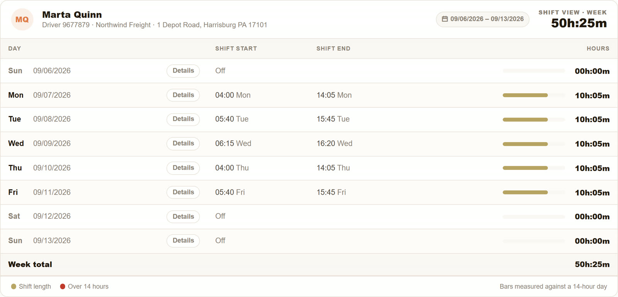Click the calendar icon in the date range

pyautogui.click(x=445, y=19)
